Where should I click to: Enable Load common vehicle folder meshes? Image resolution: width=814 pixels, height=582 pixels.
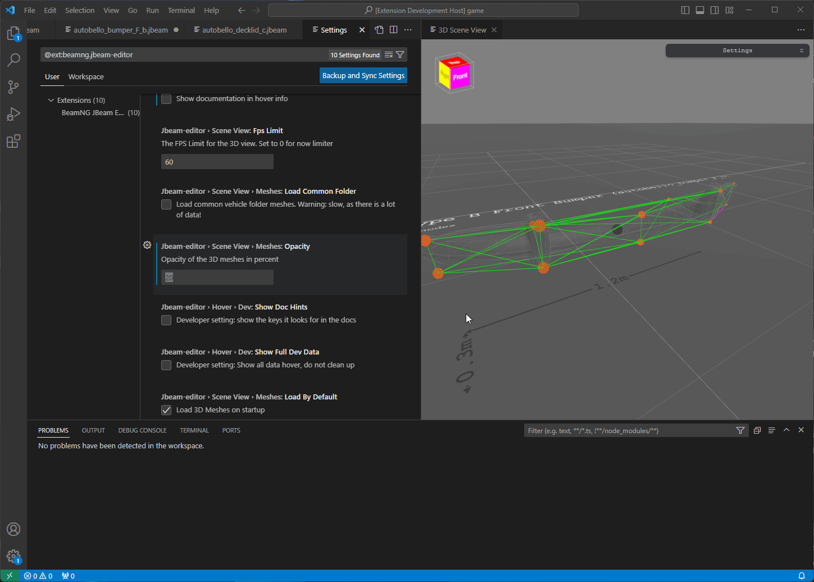pos(166,204)
